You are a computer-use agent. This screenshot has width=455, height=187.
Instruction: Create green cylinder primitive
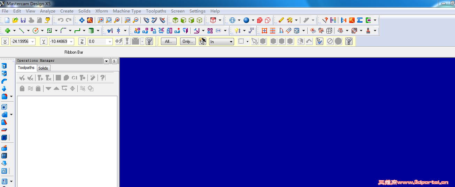click(x=91, y=31)
